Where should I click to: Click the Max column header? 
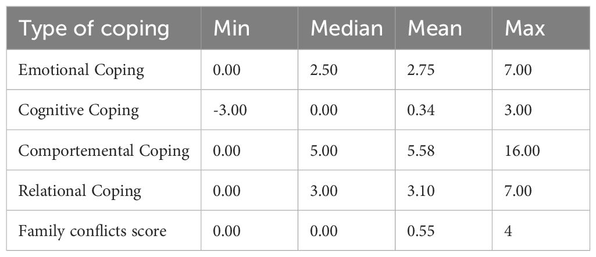[525, 29]
